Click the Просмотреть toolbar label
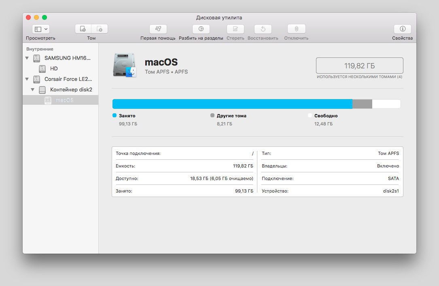The height and width of the screenshot is (286, 439). (x=40, y=38)
